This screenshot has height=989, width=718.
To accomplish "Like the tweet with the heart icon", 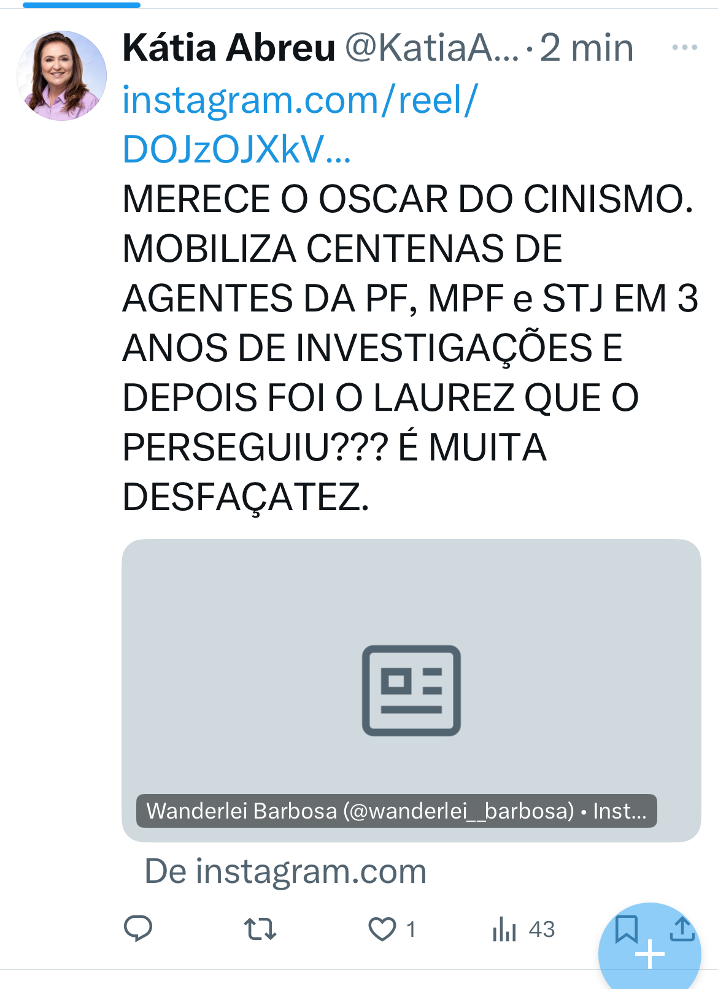I will click(382, 929).
